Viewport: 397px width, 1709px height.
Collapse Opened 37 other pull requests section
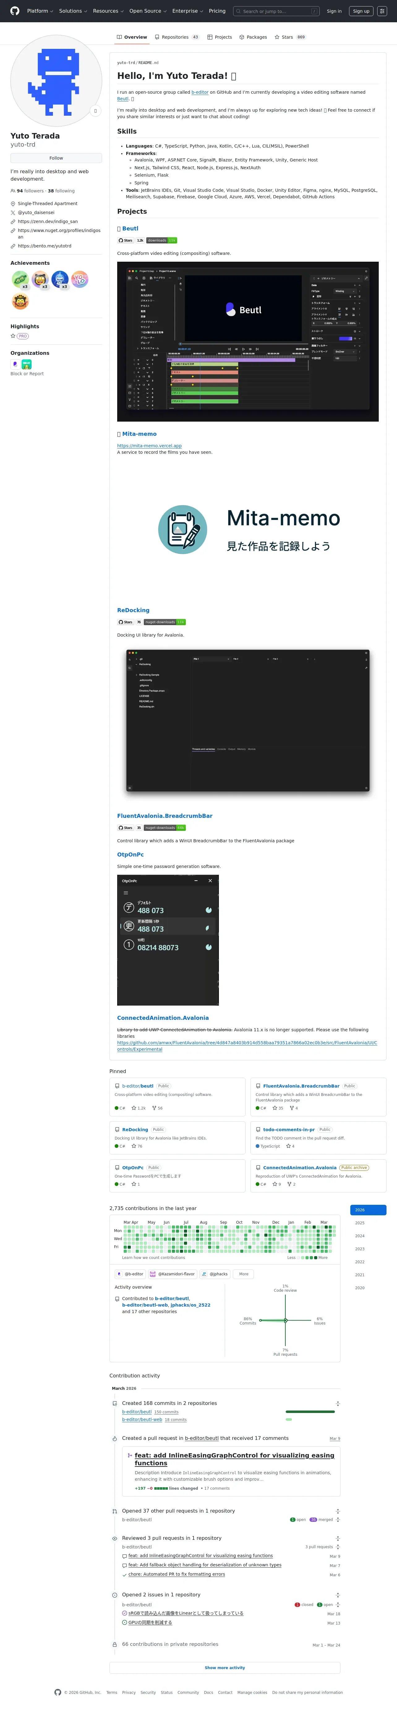[338, 1511]
